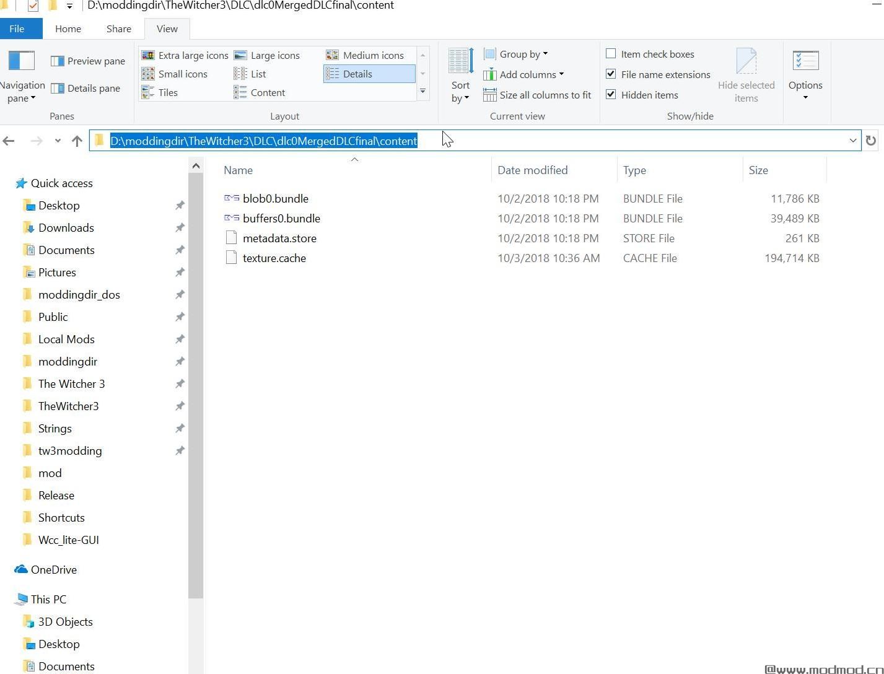This screenshot has width=884, height=674.
Task: Switch to Small icons layout
Action: 175,74
